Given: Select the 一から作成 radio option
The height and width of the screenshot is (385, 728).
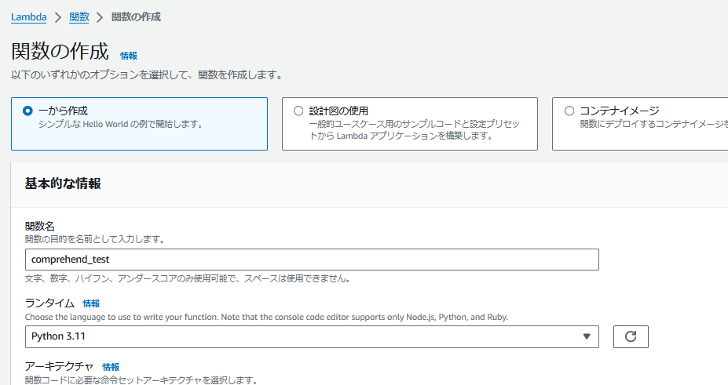Looking at the screenshot, I should coord(27,111).
